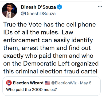102x96 pixels.
Task: Click the words "arrest them" in tweet
Action: (x=38, y=48)
